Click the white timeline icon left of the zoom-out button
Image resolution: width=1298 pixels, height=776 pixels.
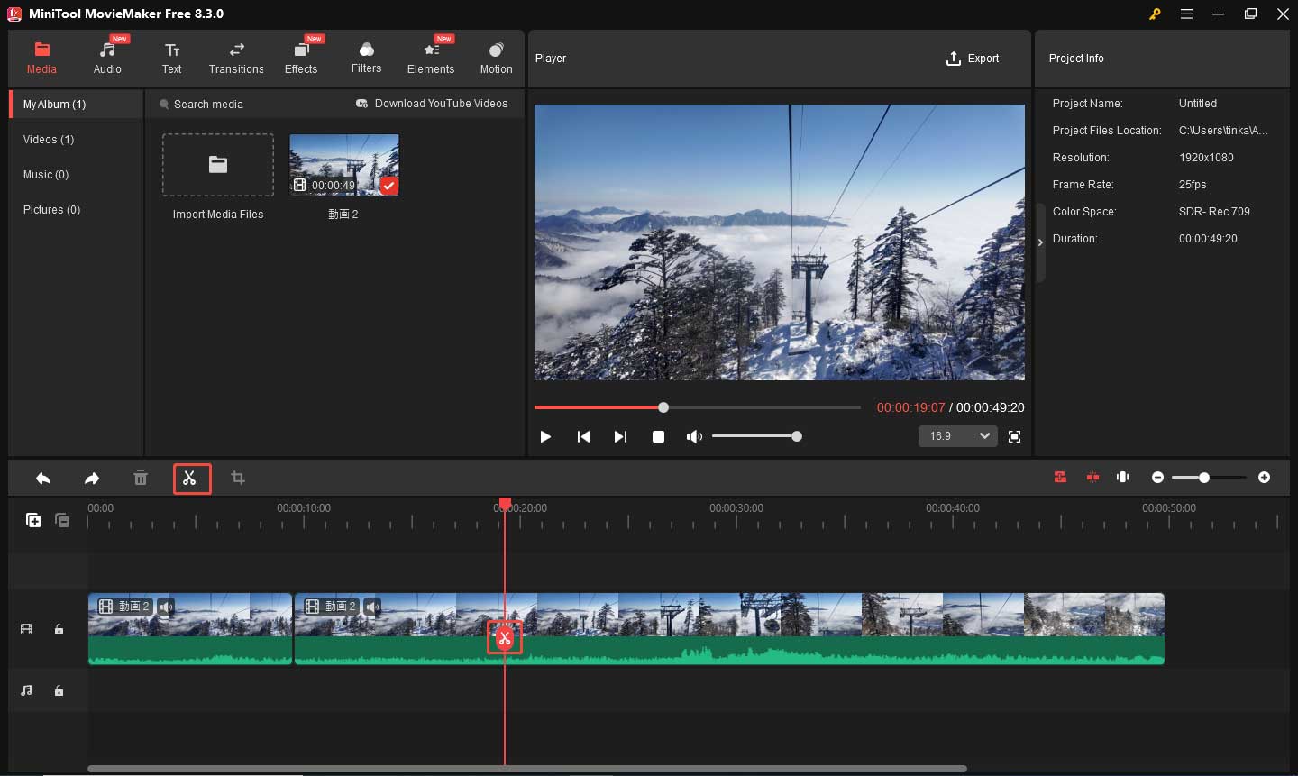tap(1123, 477)
